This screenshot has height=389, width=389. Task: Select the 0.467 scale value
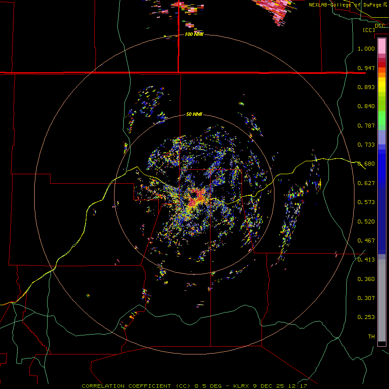(x=366, y=241)
